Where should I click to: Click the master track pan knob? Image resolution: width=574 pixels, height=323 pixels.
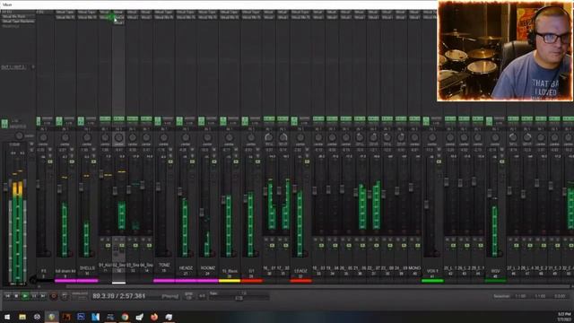tap(20, 135)
